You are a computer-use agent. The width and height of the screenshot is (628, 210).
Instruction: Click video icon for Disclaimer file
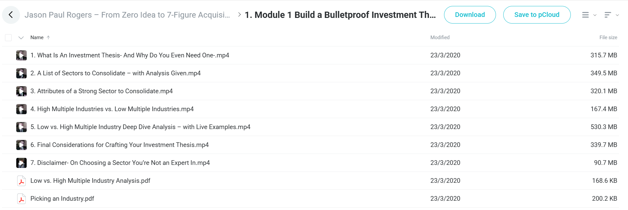click(x=21, y=163)
